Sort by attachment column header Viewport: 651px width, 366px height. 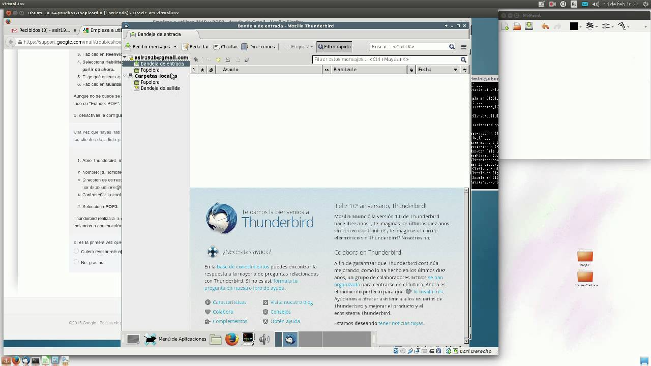pyautogui.click(x=211, y=70)
